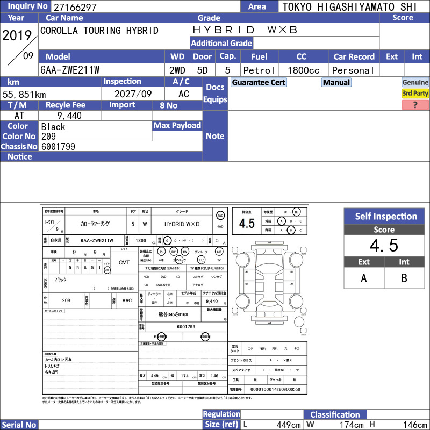Click the Self Inspection header
430x430 pixels.
click(384, 216)
